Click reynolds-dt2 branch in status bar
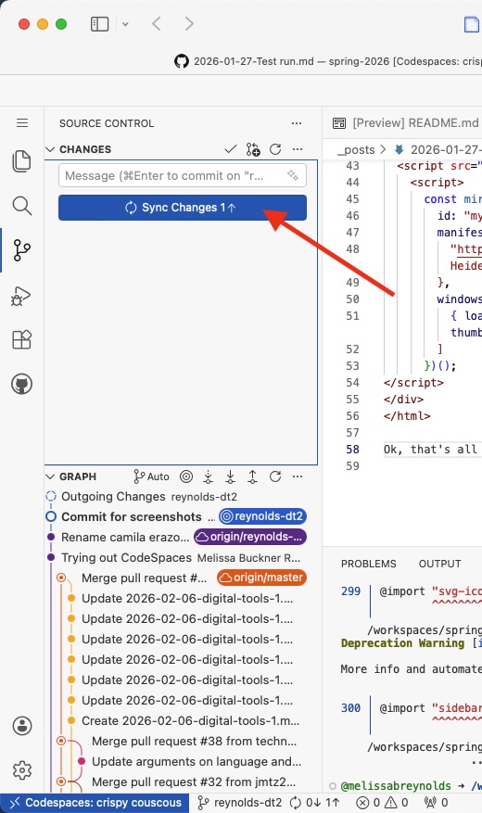Viewport: 482px width, 813px height. click(239, 803)
